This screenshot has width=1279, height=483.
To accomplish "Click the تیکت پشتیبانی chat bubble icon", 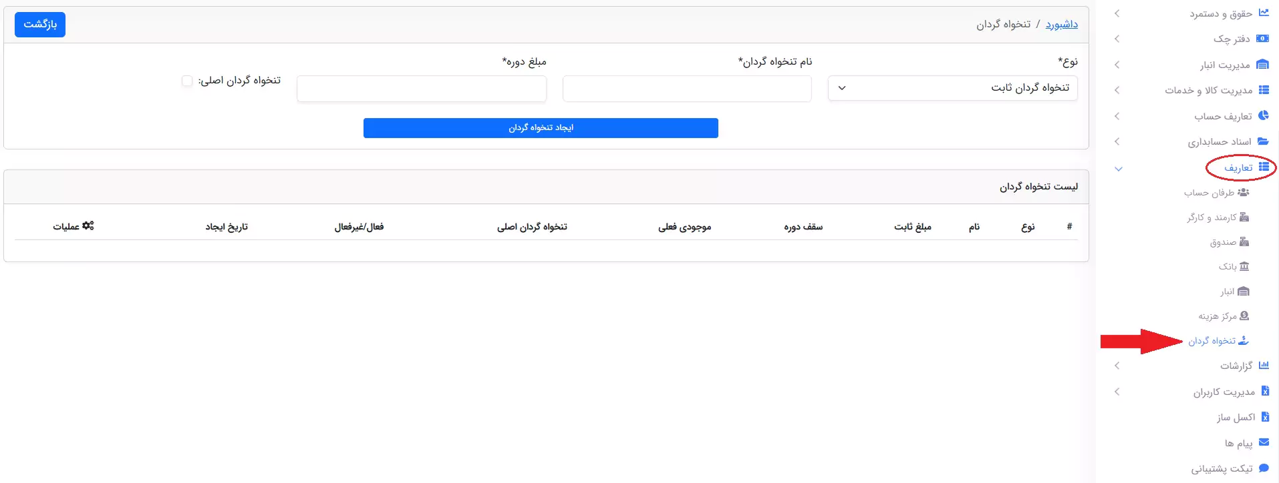I will pyautogui.click(x=1264, y=468).
